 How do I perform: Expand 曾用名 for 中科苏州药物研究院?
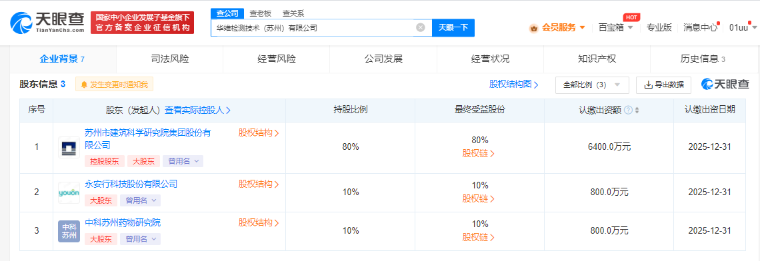(x=140, y=239)
